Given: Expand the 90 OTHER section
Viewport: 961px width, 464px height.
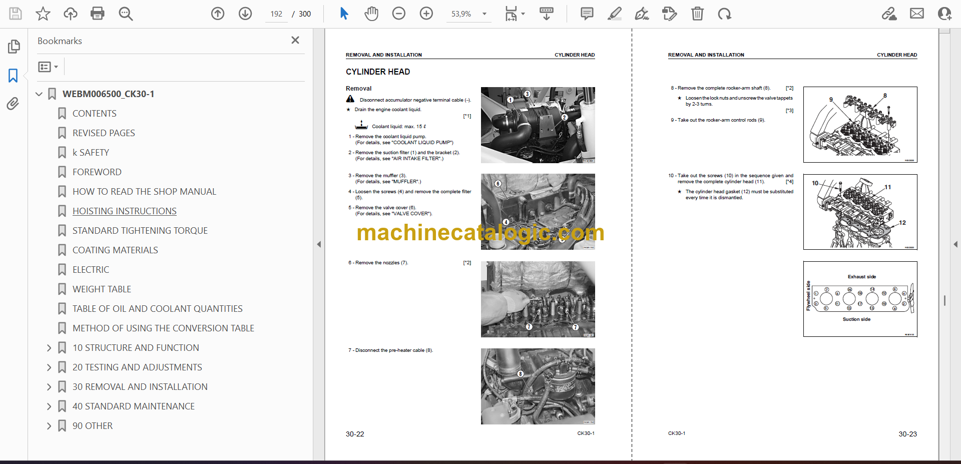Looking at the screenshot, I should (x=49, y=426).
